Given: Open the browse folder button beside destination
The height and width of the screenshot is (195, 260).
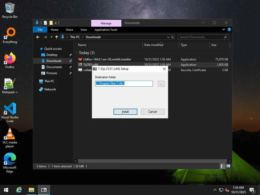Looking at the screenshot, I should (161, 84).
